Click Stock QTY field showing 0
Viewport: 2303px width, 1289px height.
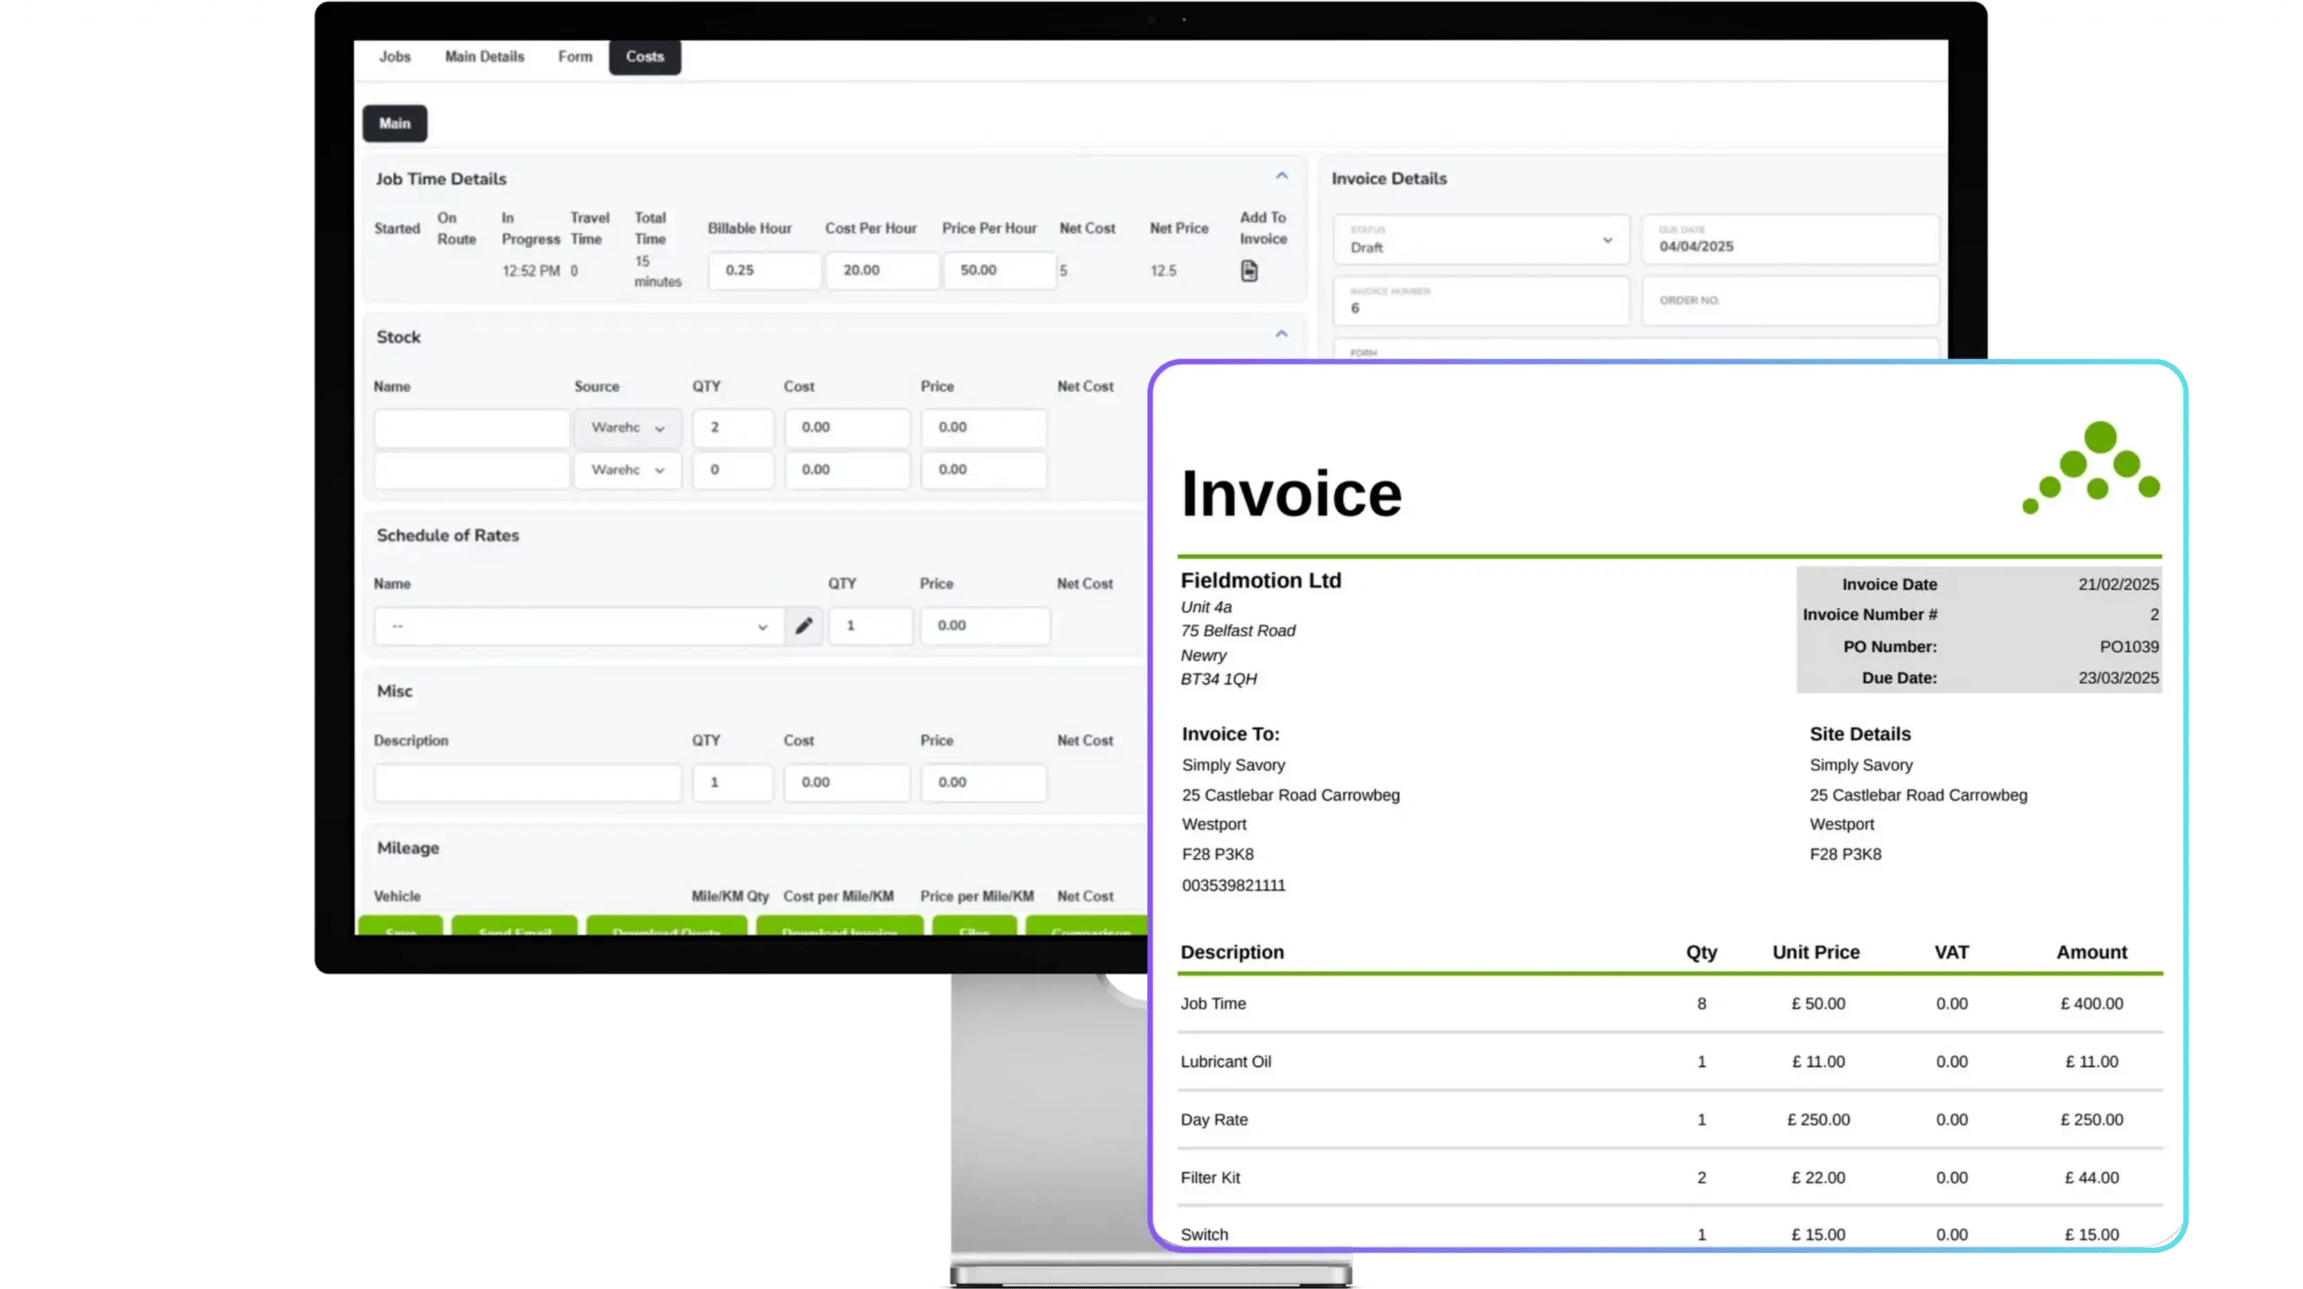[x=733, y=470]
